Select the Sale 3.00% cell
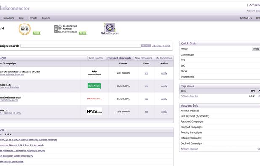The image size is (260, 166). click(123, 86)
